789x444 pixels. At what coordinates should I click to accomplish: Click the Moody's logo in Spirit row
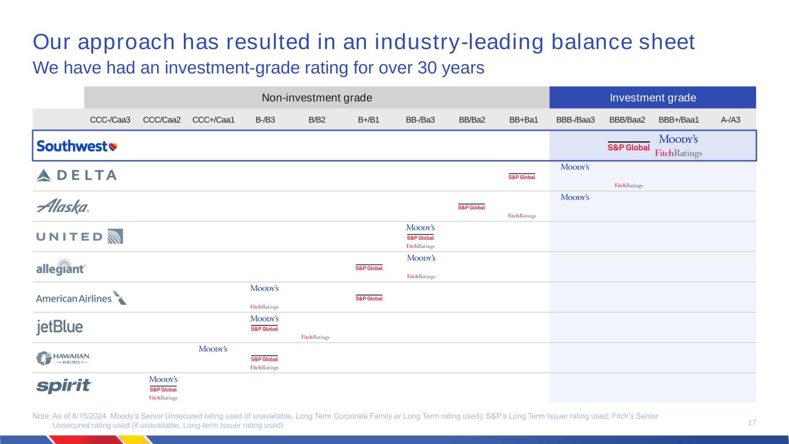[x=163, y=379]
